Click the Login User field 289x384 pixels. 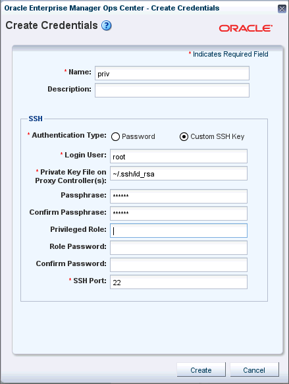(178, 156)
